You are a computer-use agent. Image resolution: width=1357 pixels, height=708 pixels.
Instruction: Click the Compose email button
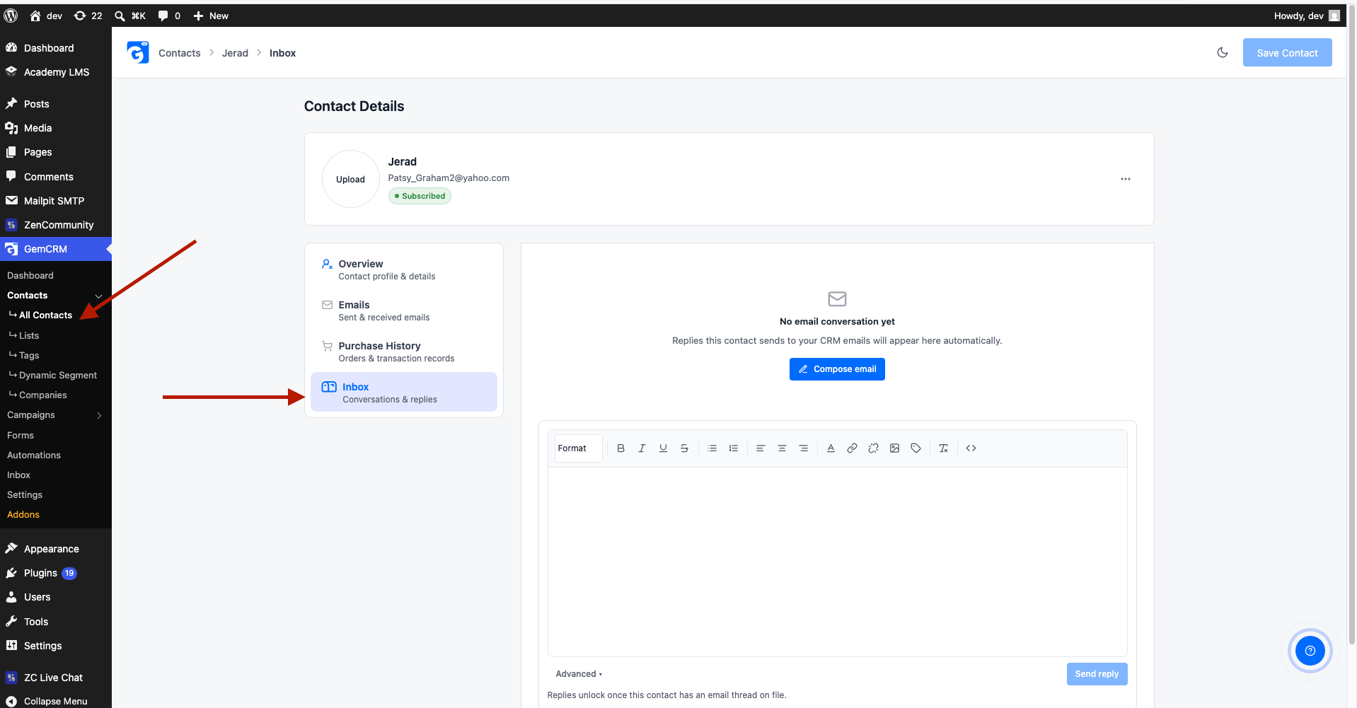837,369
